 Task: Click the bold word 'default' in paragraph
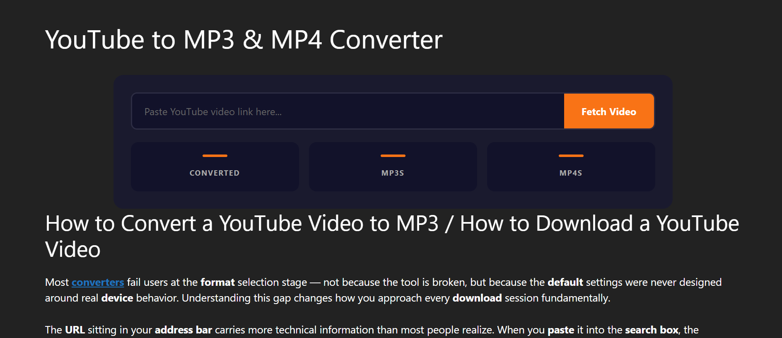(x=565, y=282)
